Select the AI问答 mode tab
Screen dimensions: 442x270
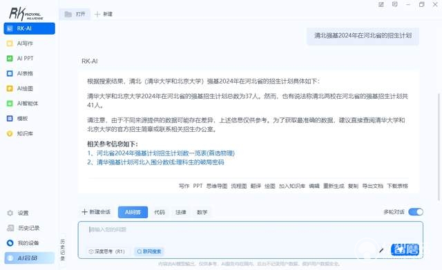(x=133, y=212)
